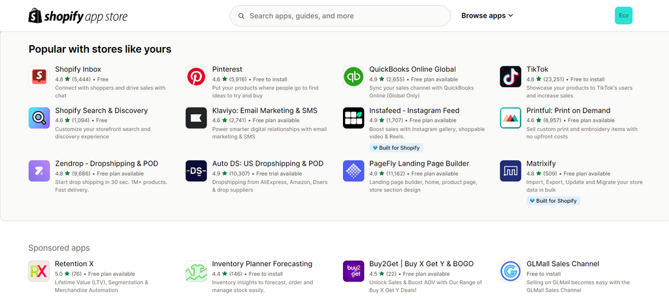The height and width of the screenshot is (298, 669).
Task: Open Retention X title link
Action: click(x=74, y=264)
